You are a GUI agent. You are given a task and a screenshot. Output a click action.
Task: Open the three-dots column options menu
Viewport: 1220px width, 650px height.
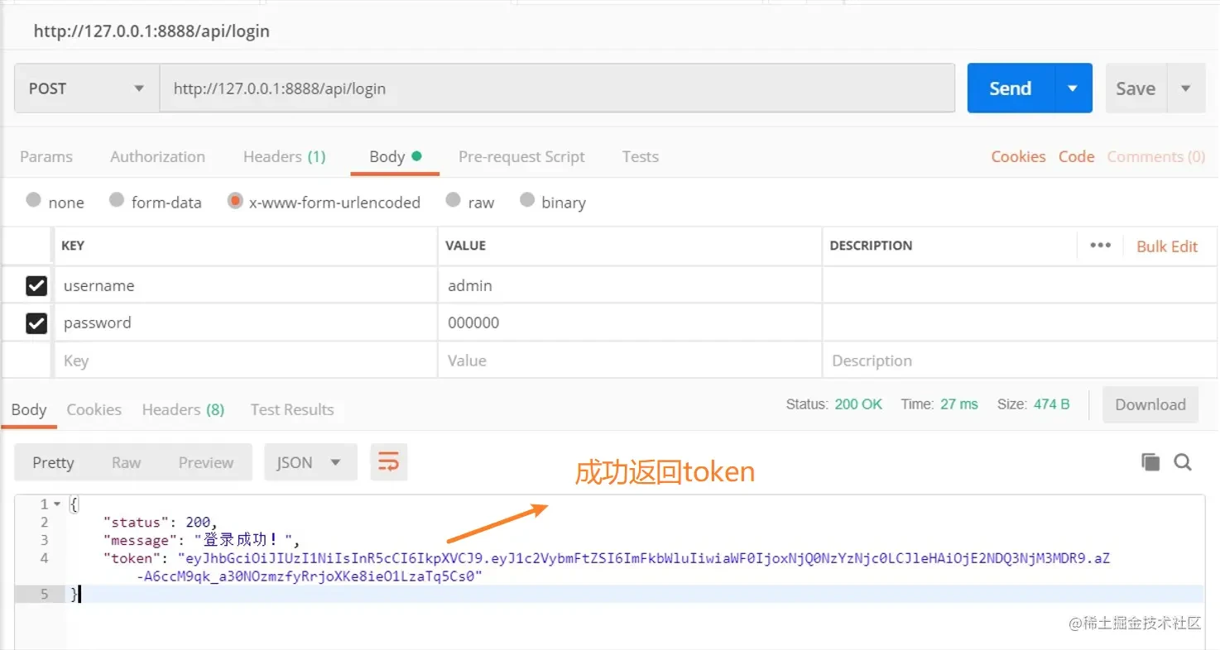(1100, 246)
